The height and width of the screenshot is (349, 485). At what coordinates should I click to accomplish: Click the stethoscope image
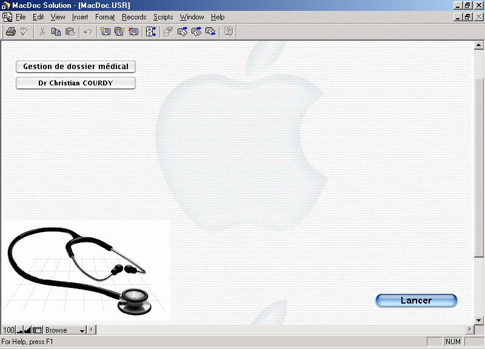(x=86, y=270)
